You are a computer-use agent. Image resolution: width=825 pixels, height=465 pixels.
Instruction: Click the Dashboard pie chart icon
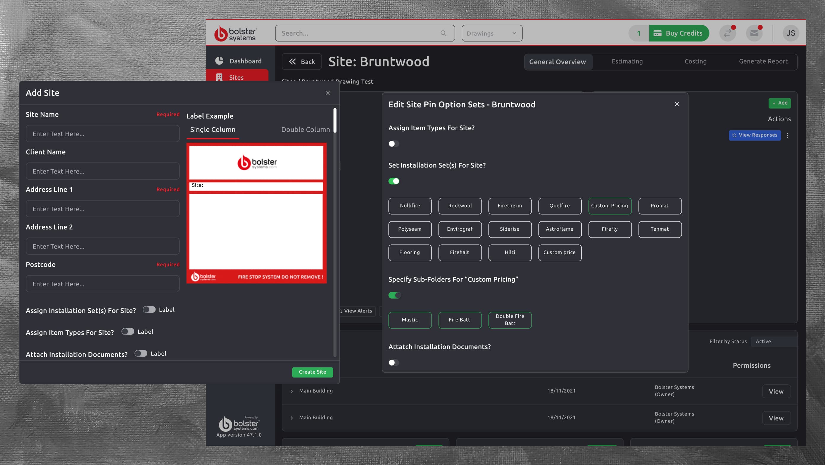pyautogui.click(x=219, y=60)
